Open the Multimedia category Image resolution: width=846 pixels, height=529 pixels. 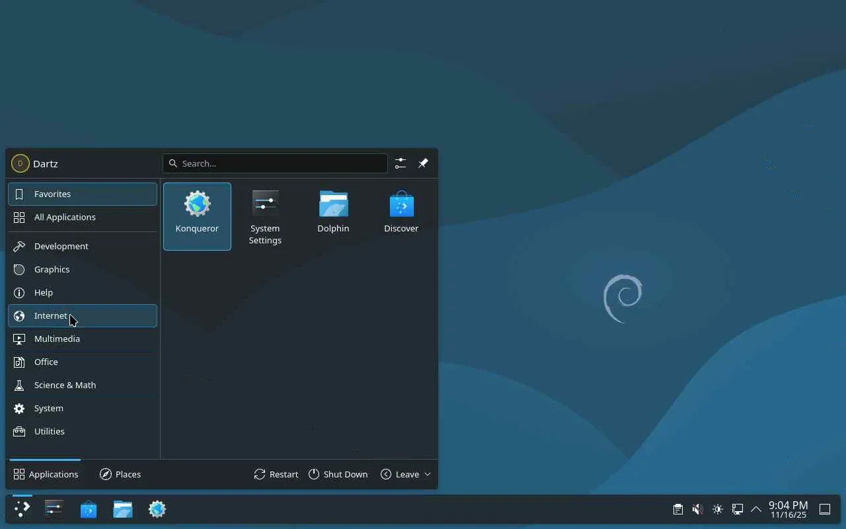[x=83, y=339]
